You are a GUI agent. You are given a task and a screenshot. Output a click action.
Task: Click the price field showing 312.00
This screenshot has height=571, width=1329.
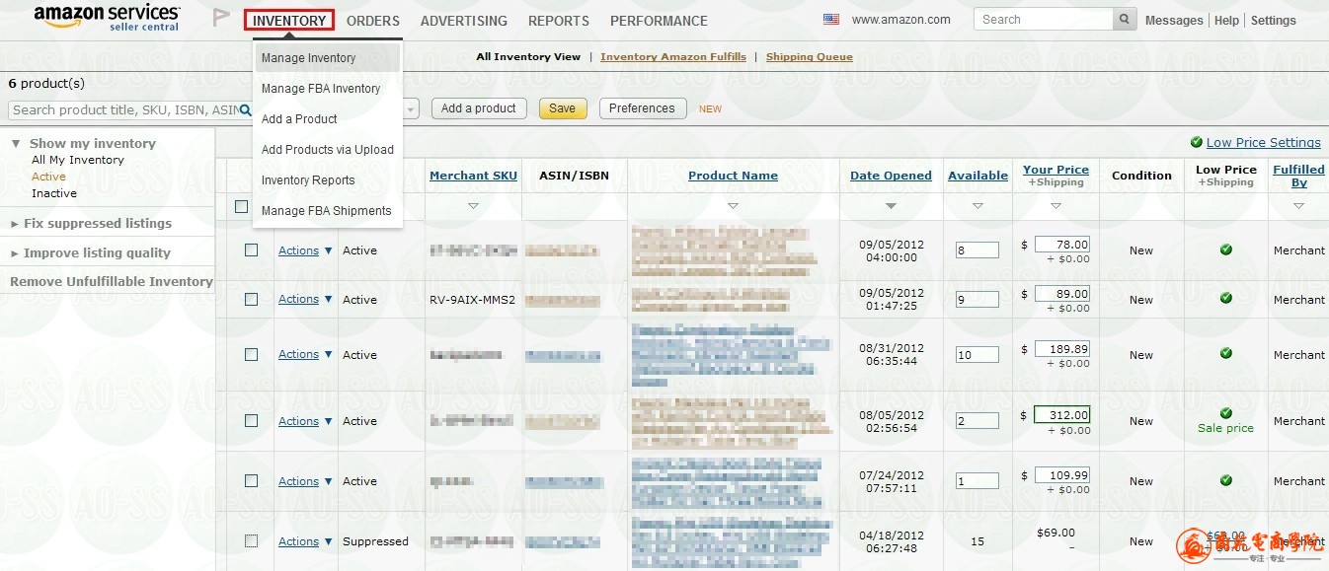coord(1062,415)
